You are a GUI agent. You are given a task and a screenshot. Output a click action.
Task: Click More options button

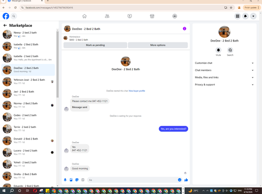(x=158, y=45)
